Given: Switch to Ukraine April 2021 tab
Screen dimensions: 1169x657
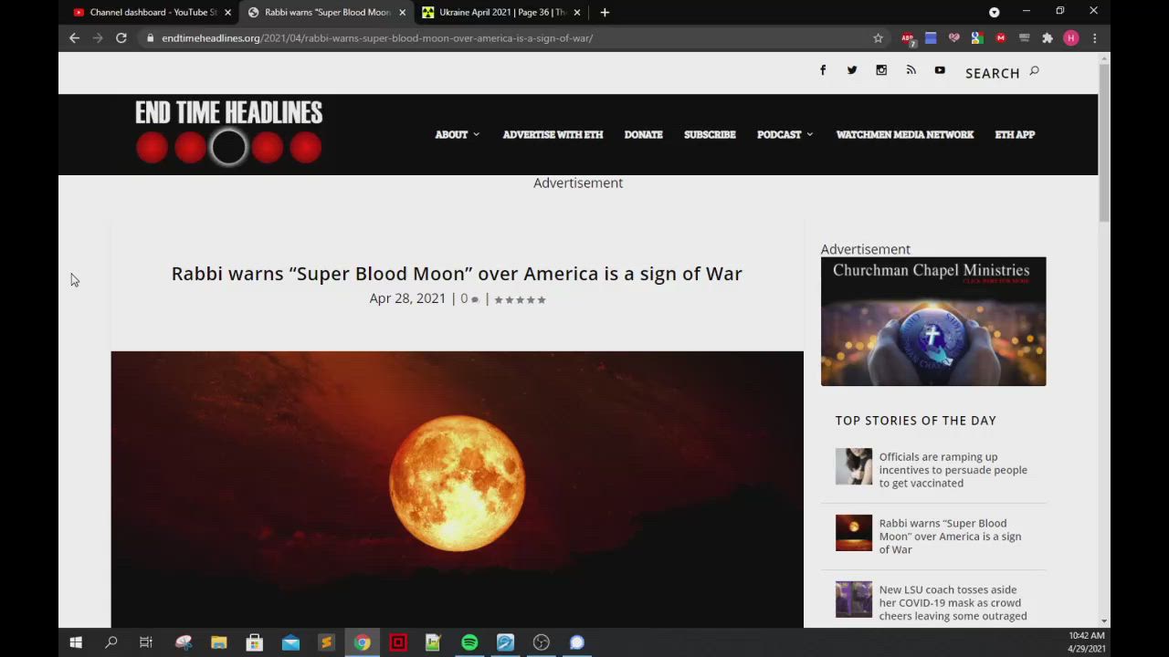Looking at the screenshot, I should tap(501, 13).
